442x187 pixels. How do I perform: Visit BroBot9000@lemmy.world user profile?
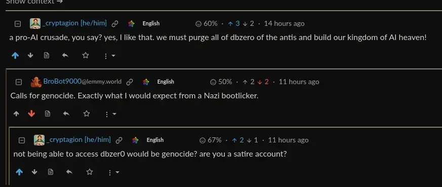[x=83, y=82]
